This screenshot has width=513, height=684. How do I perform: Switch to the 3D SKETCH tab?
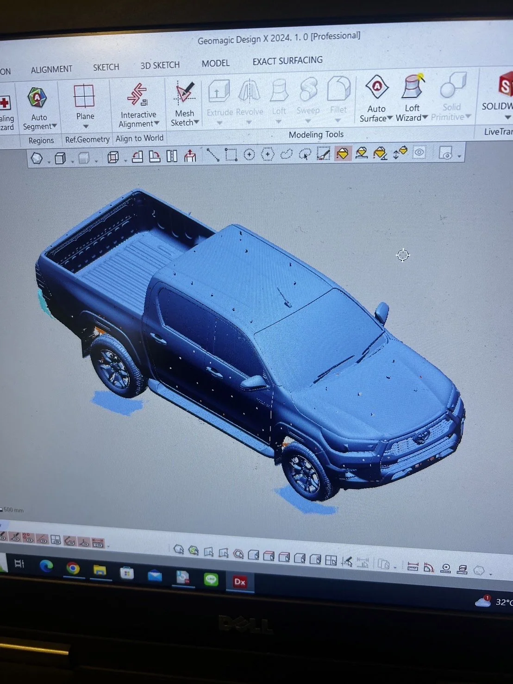coord(160,65)
